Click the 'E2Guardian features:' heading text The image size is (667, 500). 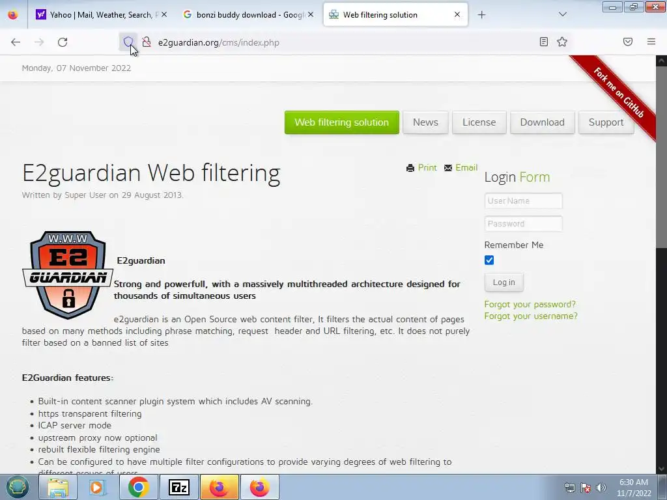pyautogui.click(x=68, y=378)
